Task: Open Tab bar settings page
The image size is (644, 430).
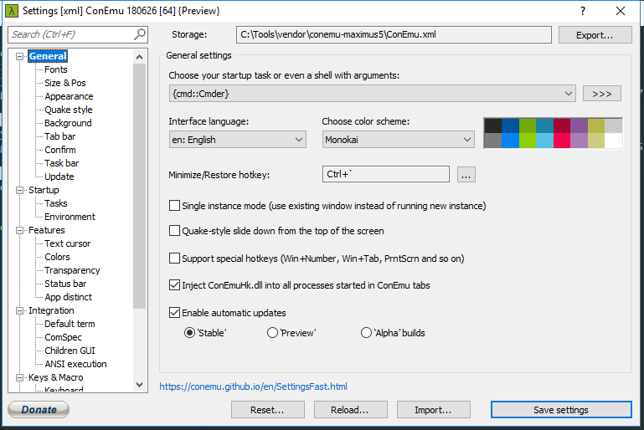Action: pos(60,136)
